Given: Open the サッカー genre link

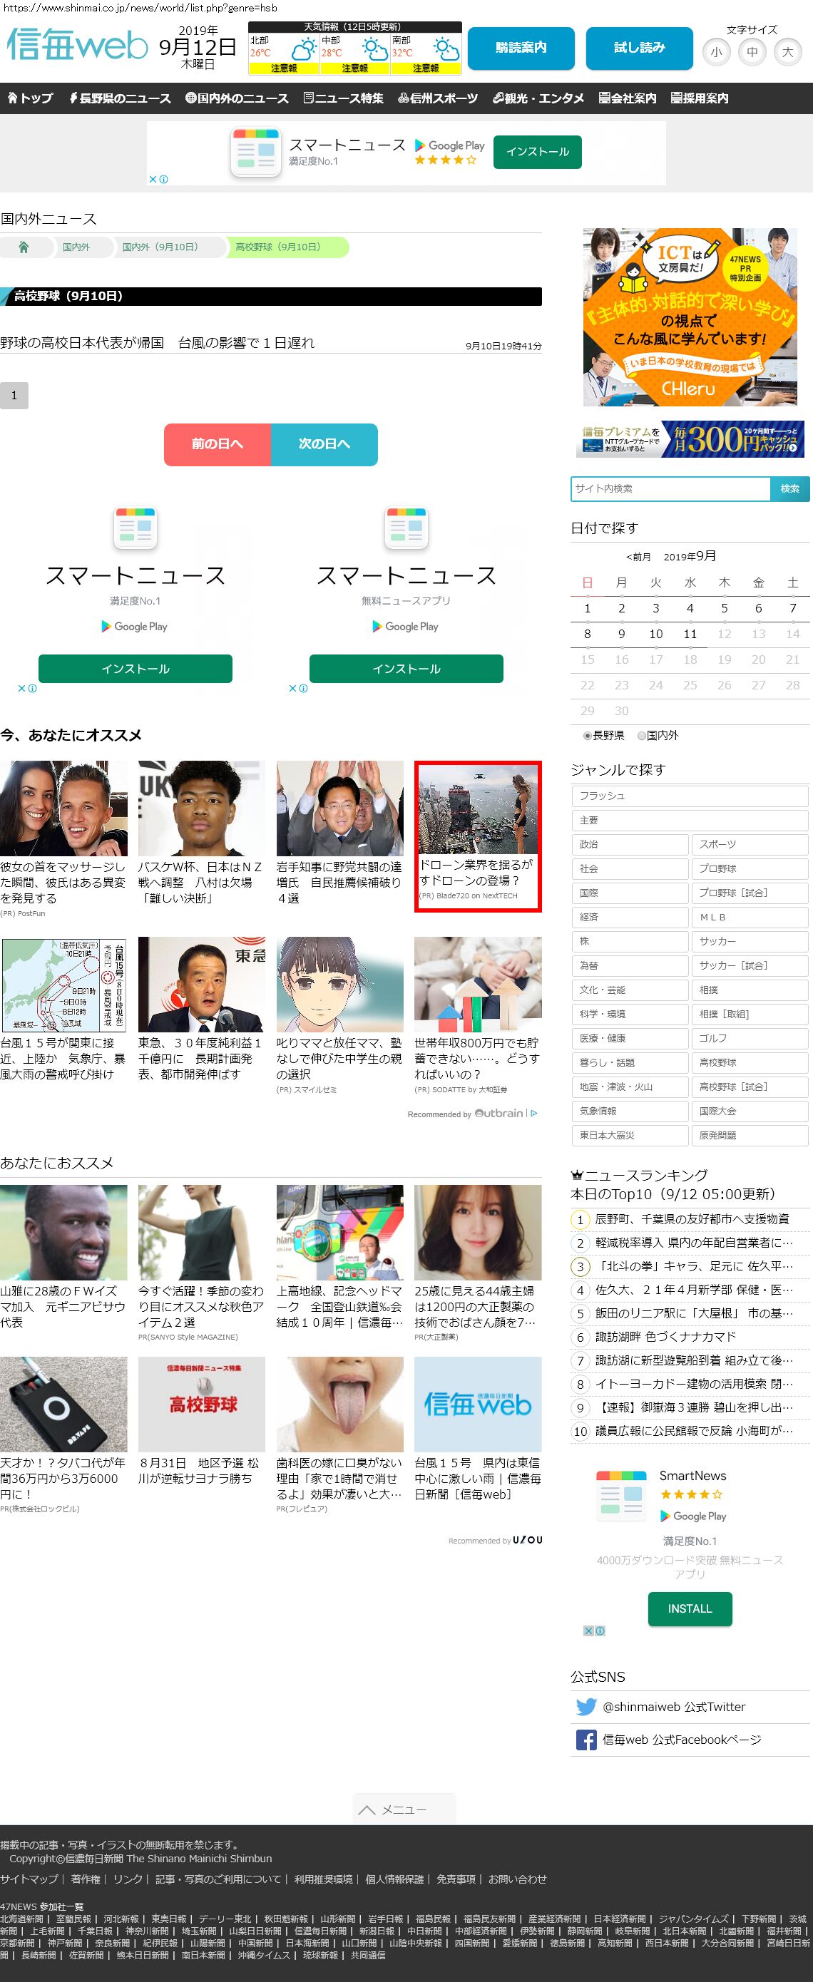Looking at the screenshot, I should point(749,941).
